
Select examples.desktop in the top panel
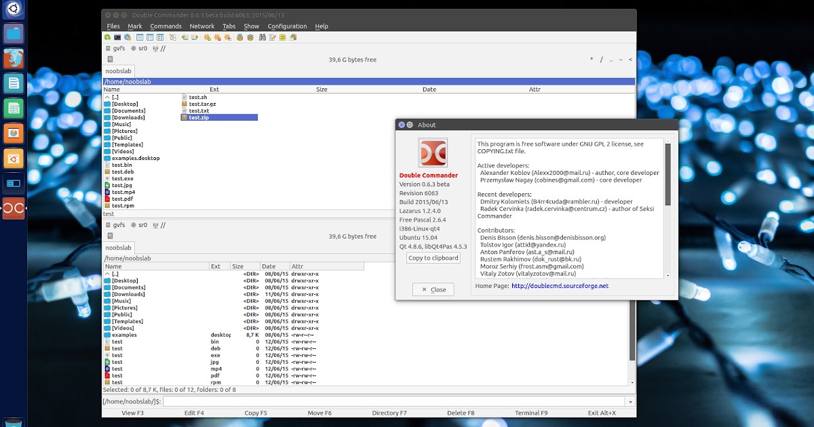(136, 158)
